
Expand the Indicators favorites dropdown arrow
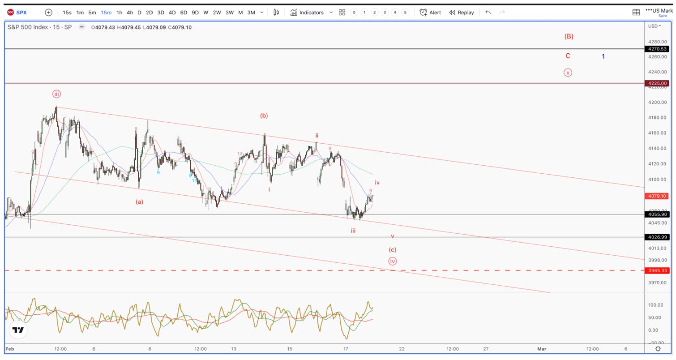click(331, 13)
